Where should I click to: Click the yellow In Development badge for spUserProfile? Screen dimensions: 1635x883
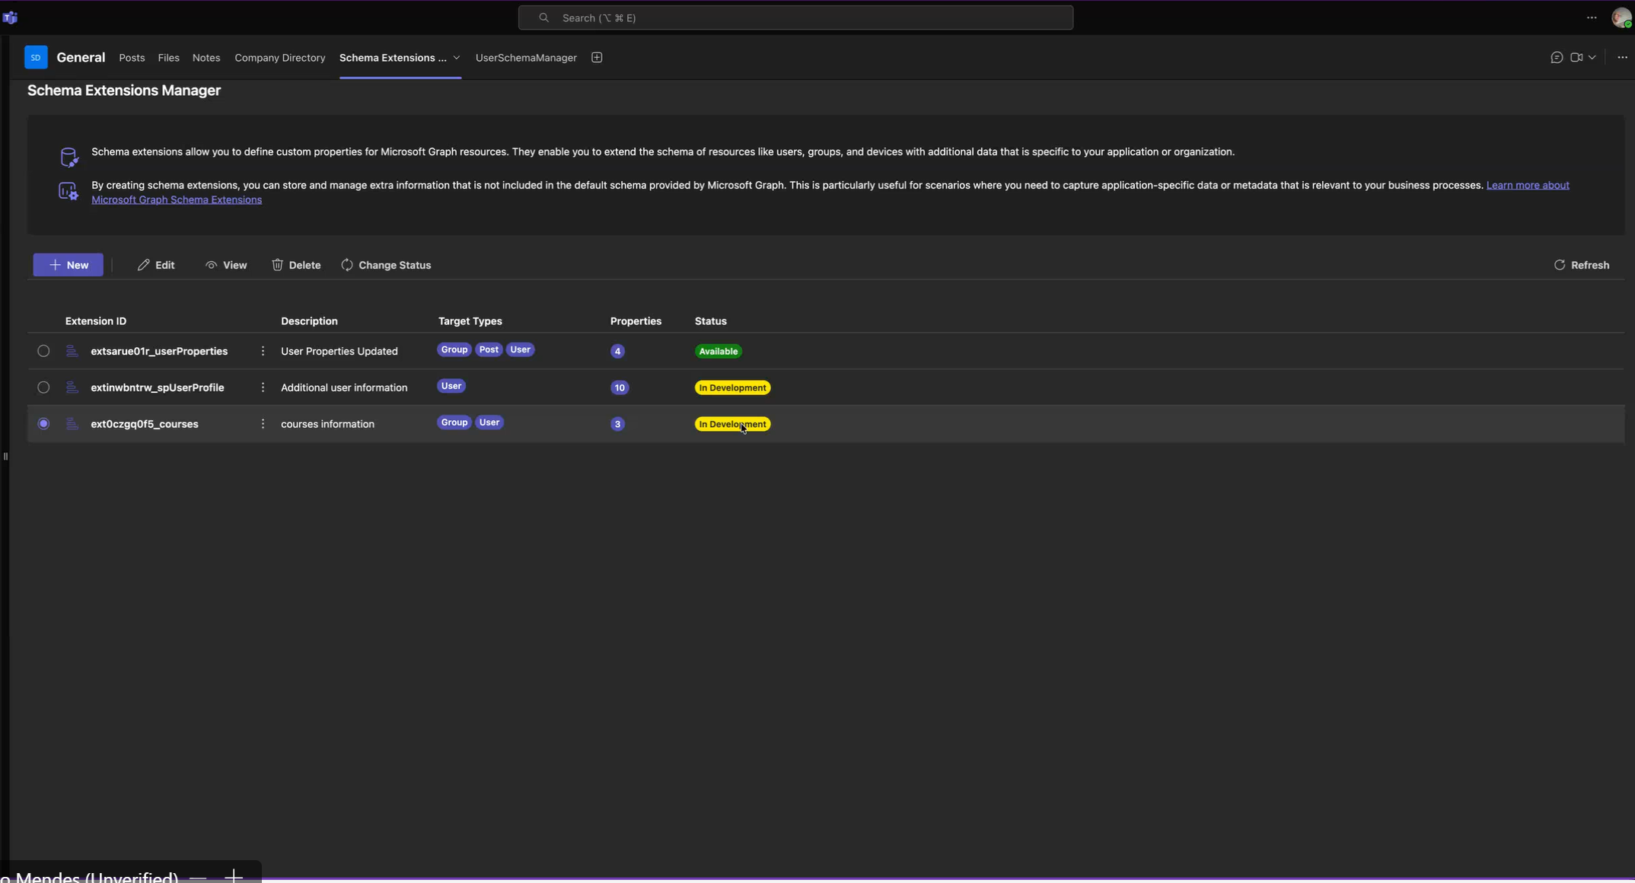731,387
